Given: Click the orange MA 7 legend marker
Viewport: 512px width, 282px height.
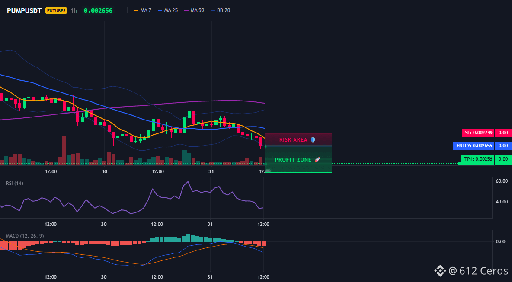Looking at the screenshot, I should tap(136, 10).
